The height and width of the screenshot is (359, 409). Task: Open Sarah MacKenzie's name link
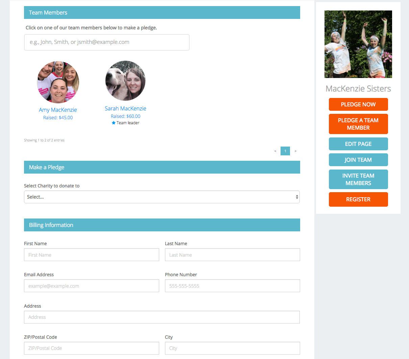point(125,108)
